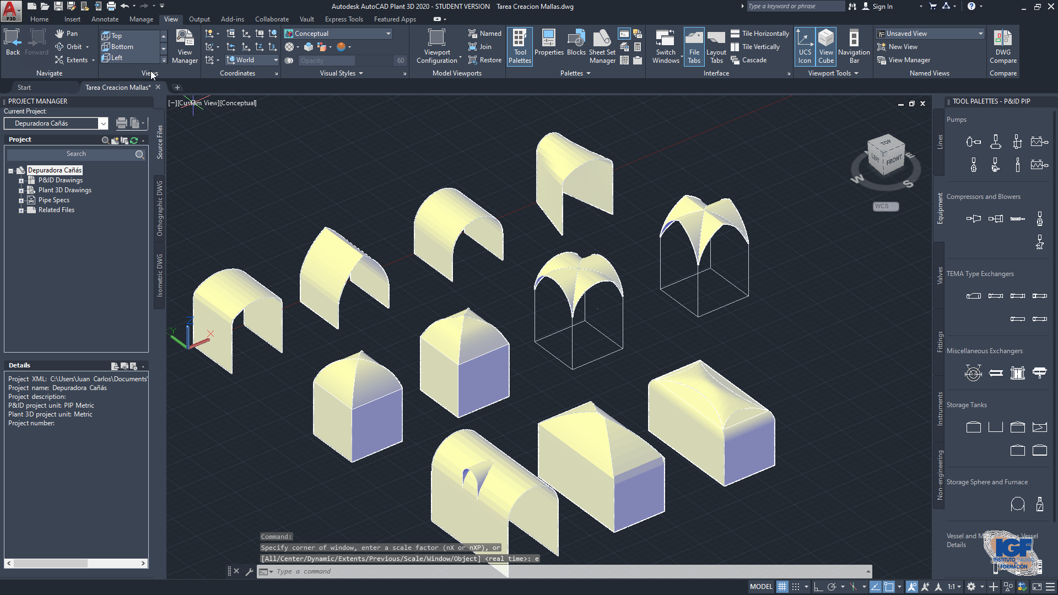Open the Insert ribbon tab
1058x595 pixels.
click(72, 19)
